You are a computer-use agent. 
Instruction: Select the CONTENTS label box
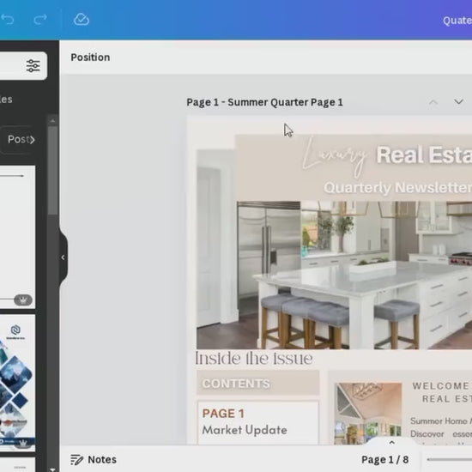258,383
